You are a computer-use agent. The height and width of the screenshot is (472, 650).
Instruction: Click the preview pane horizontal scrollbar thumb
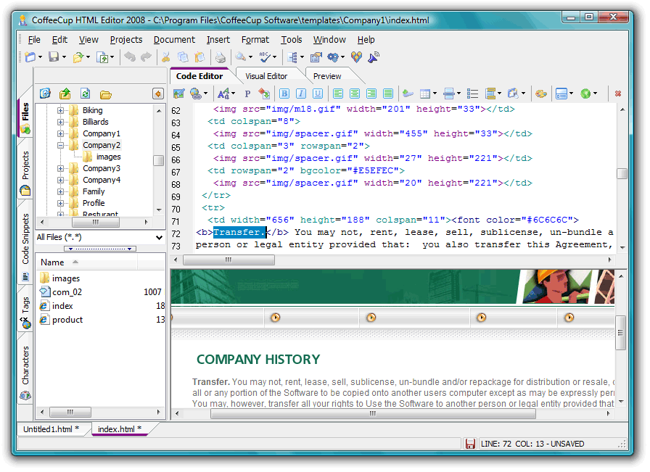(x=373, y=413)
